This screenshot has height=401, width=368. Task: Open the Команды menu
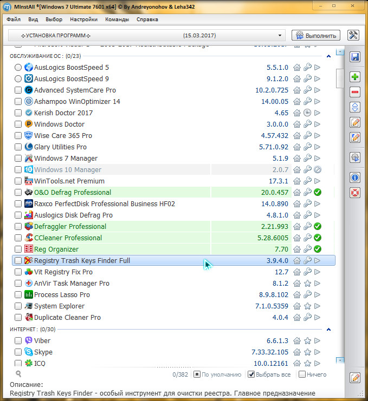tap(117, 19)
